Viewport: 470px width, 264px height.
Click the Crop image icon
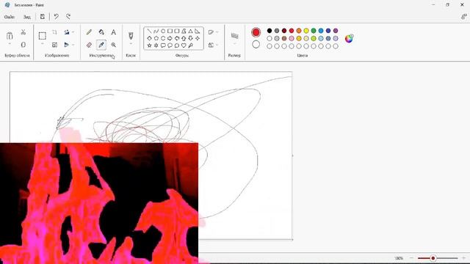[54, 32]
